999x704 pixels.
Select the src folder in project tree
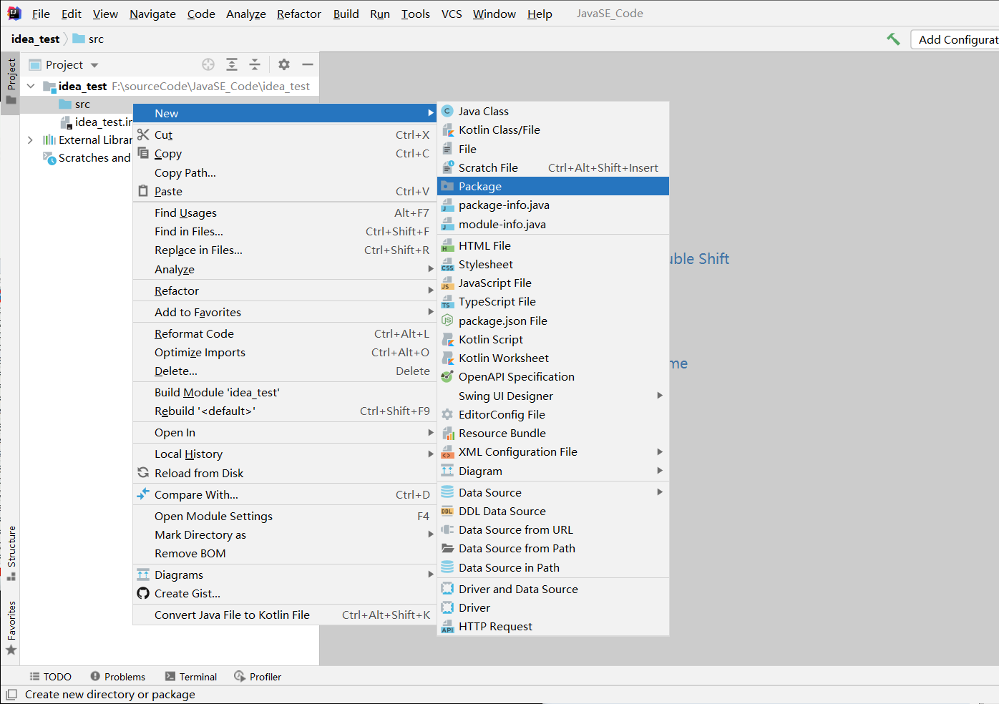pos(74,104)
